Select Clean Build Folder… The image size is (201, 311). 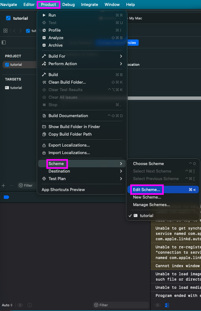pyautogui.click(x=82, y=82)
